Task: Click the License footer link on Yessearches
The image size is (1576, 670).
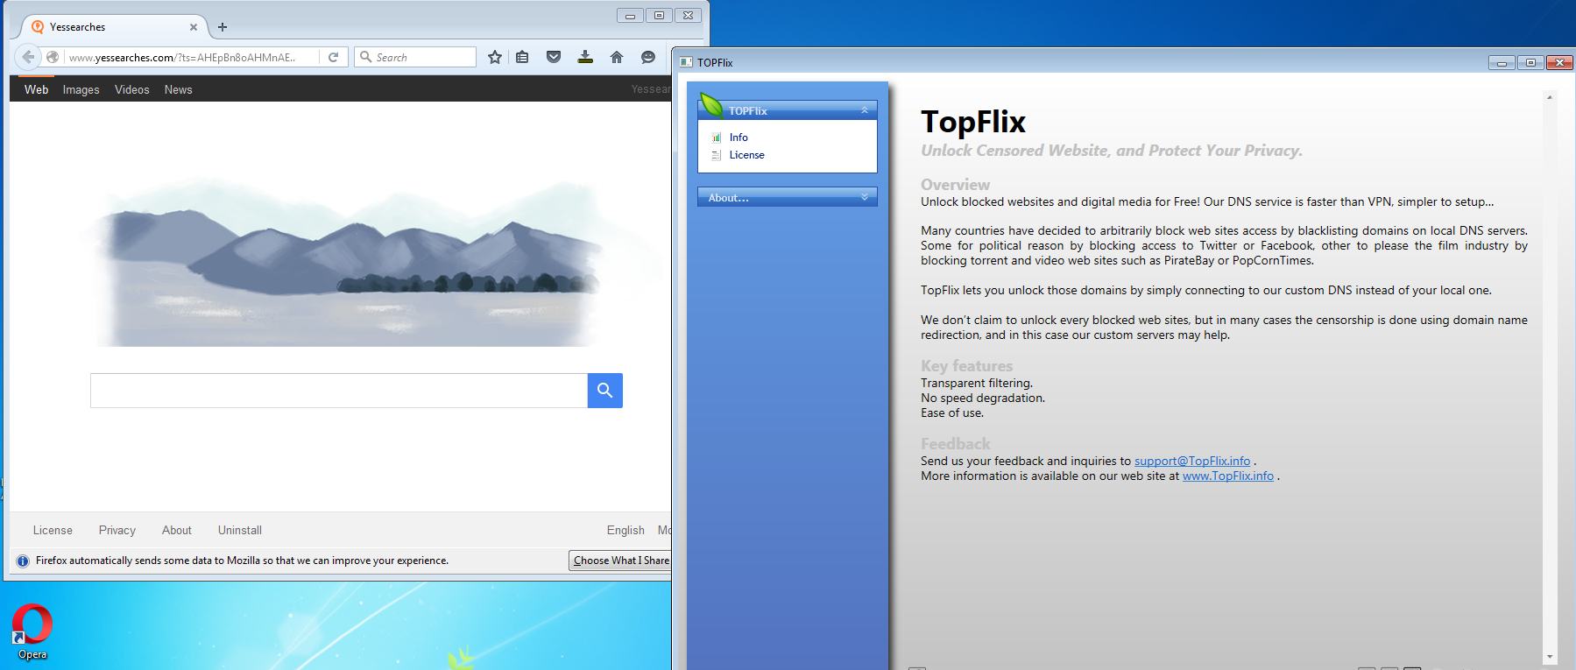Action: [x=53, y=530]
